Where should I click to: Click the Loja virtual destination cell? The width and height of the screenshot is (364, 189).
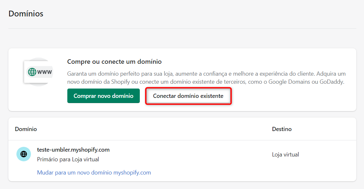coord(285,155)
